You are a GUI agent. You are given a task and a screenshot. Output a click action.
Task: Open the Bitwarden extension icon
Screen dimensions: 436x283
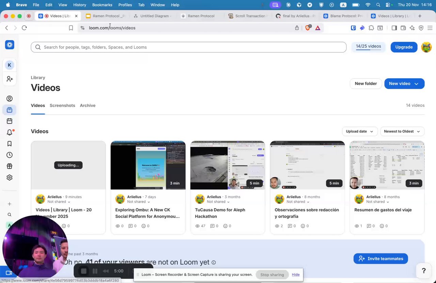[x=354, y=28]
